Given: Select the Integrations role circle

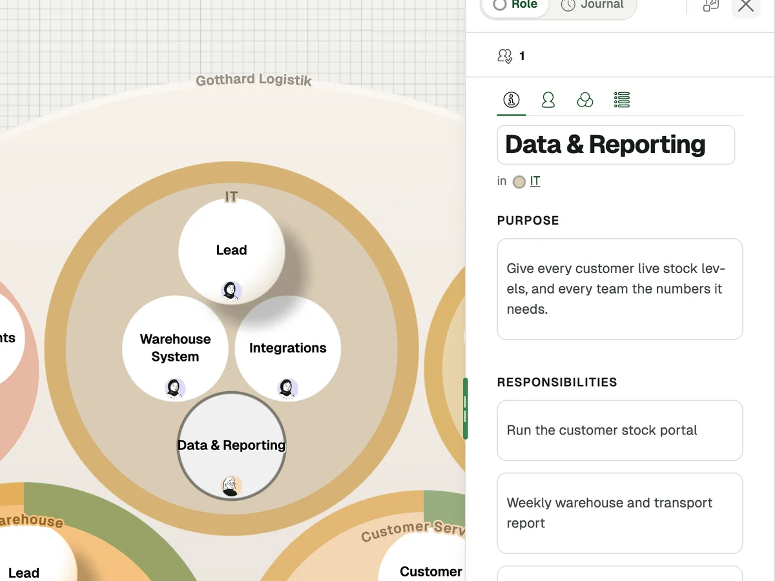Looking at the screenshot, I should click(287, 349).
